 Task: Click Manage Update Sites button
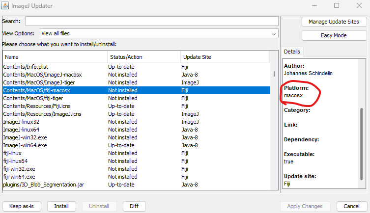tap(334, 22)
